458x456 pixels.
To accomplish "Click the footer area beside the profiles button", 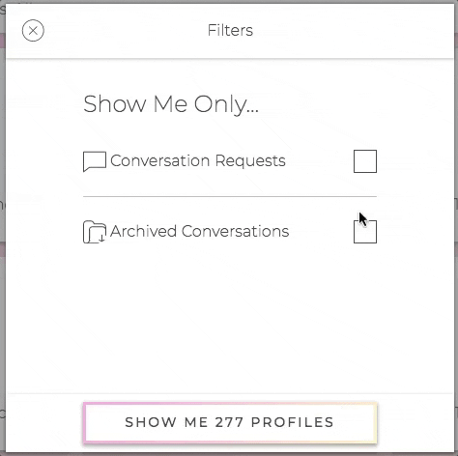I will click(415, 422).
